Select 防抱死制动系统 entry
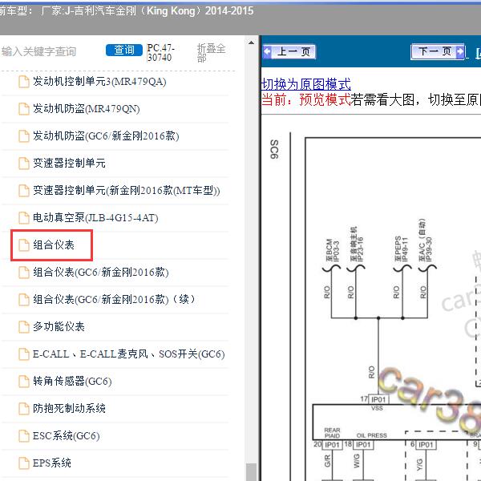This screenshot has width=481, height=481. 69,409
